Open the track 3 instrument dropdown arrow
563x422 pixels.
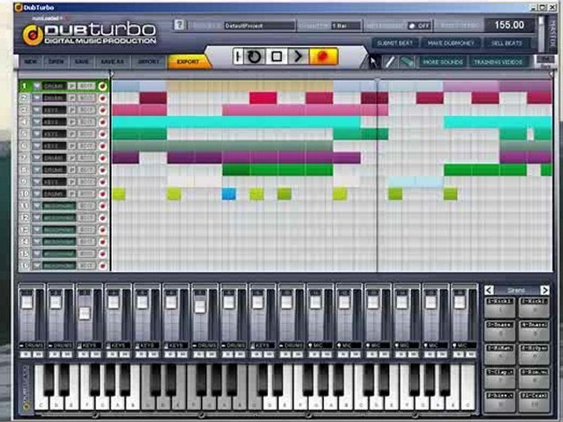[x=36, y=110]
